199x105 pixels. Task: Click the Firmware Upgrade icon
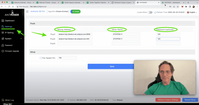tap(3, 51)
